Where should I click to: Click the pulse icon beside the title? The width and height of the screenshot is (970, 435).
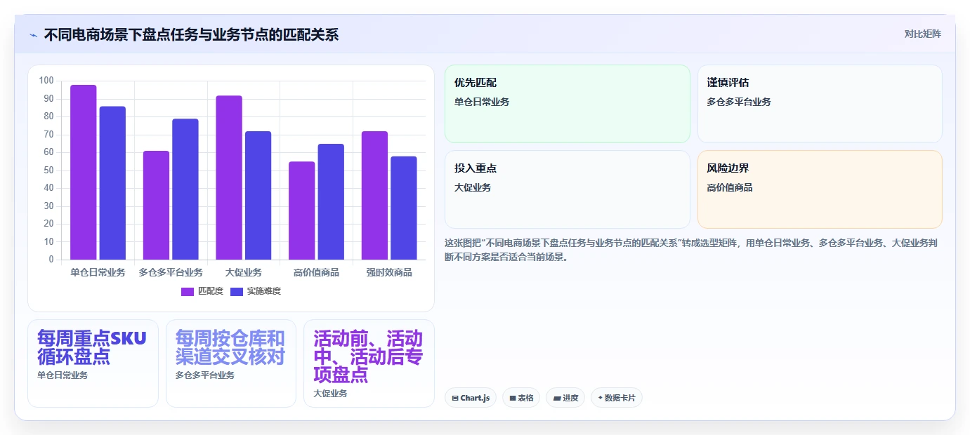point(34,35)
